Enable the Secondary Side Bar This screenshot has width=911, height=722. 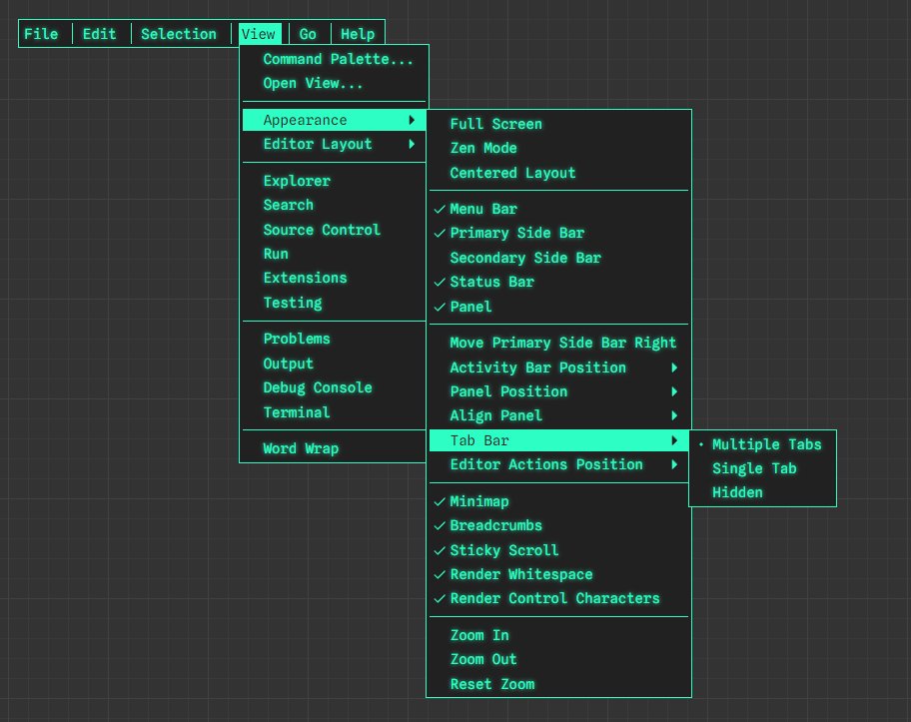(559, 258)
